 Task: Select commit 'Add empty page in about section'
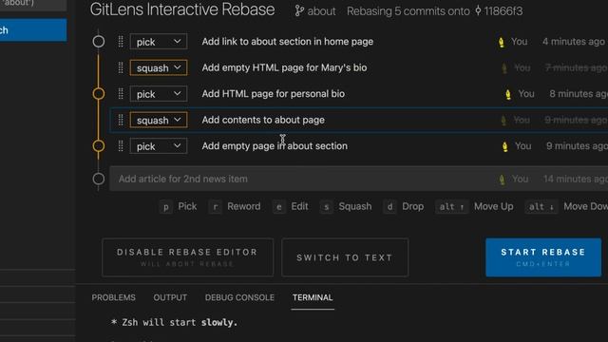pos(275,146)
